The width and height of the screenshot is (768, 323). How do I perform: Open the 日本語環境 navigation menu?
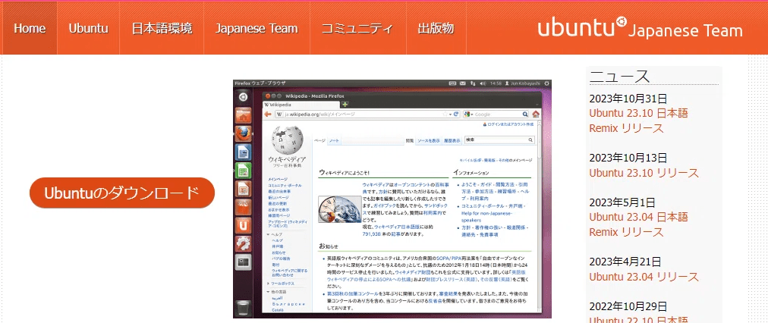coord(162,29)
